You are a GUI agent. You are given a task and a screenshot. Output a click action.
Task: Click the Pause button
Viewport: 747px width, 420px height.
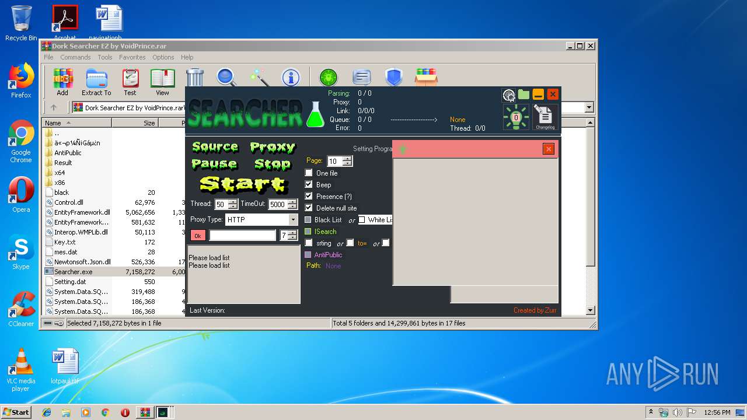pyautogui.click(x=214, y=164)
